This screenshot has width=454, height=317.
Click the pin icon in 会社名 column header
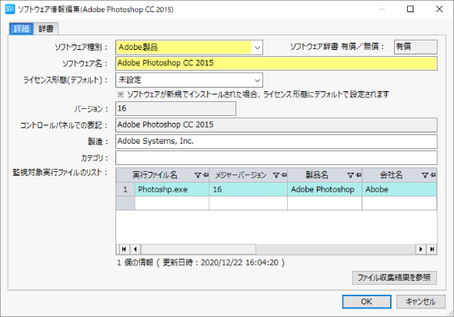pyautogui.click(x=432, y=175)
